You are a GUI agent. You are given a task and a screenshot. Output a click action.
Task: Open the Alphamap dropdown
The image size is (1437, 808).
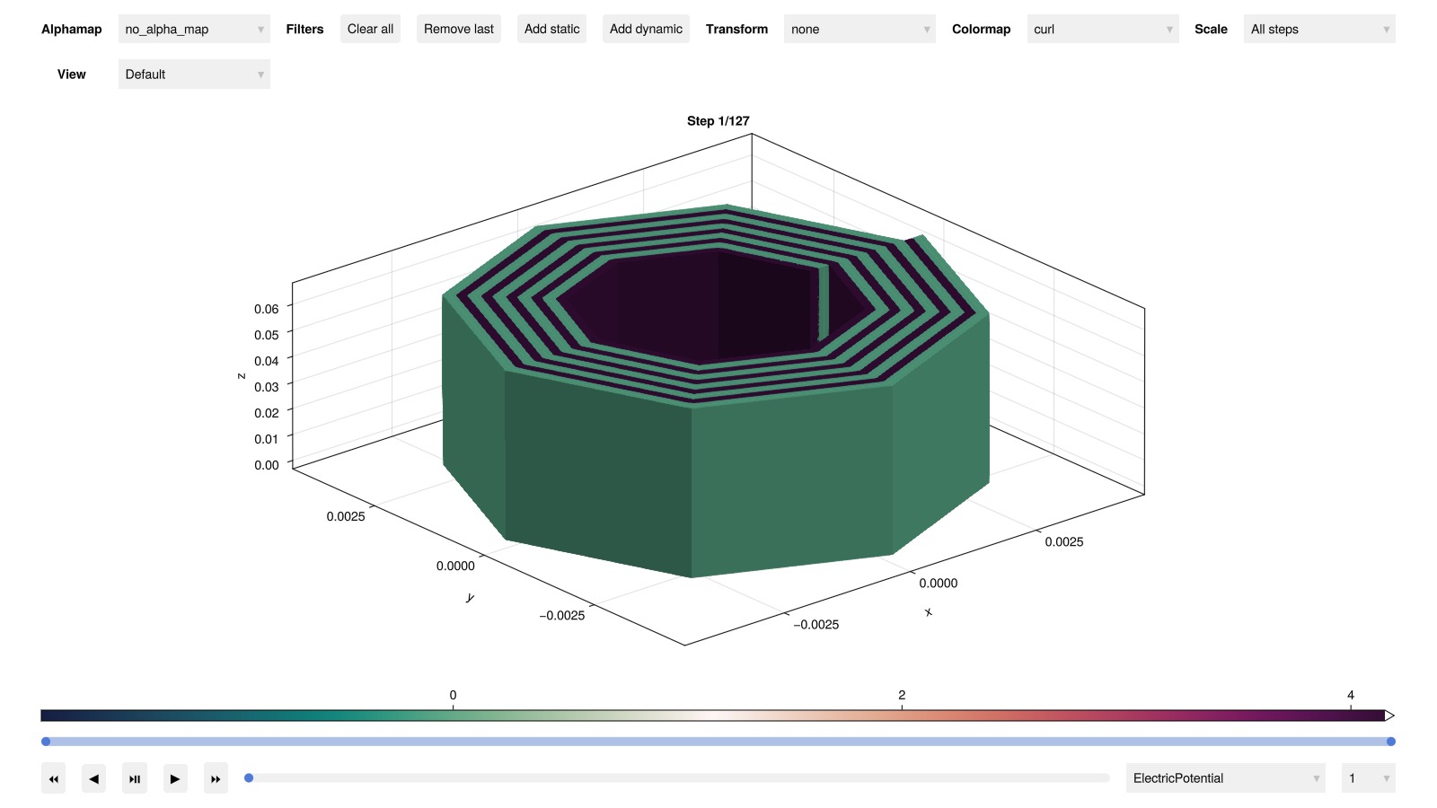click(194, 30)
